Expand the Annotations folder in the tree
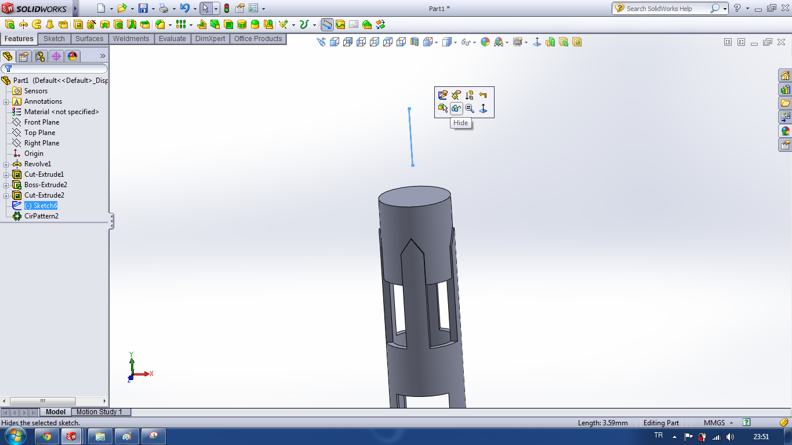This screenshot has height=445, width=792. (x=6, y=101)
